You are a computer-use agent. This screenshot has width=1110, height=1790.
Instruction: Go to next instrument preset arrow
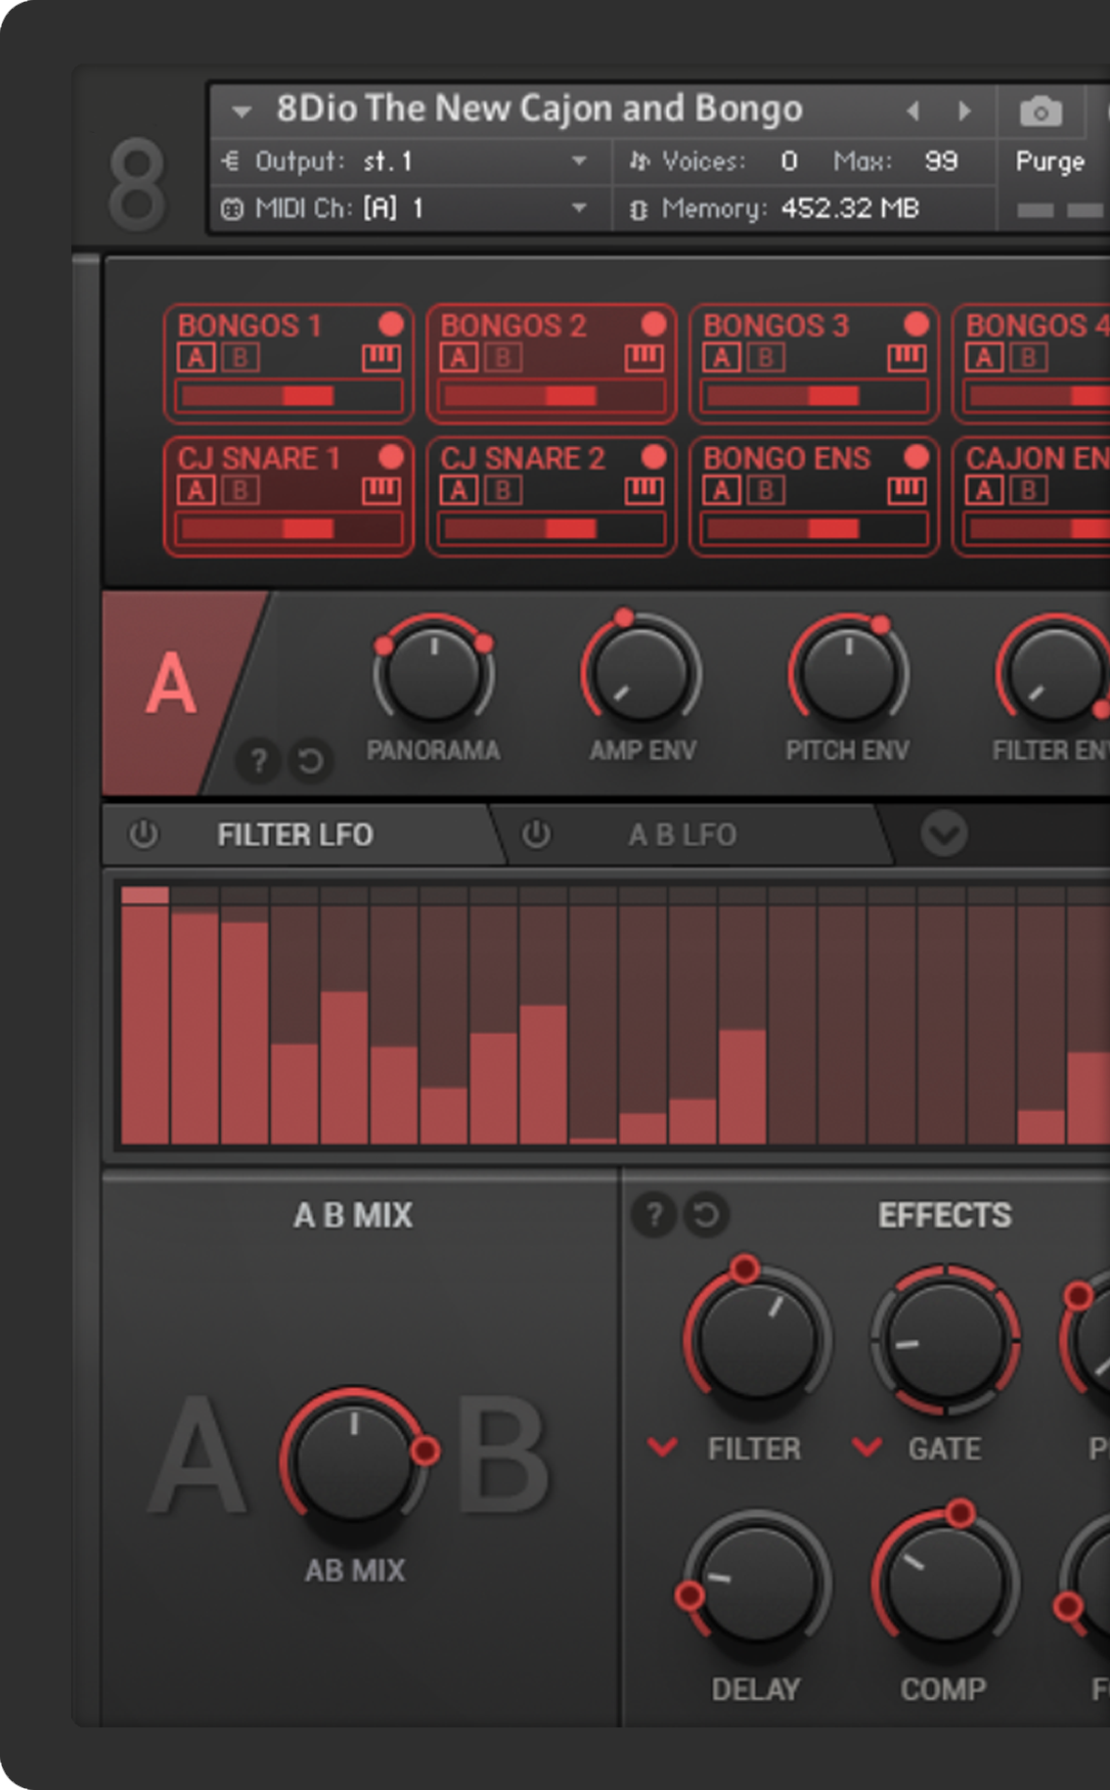(965, 111)
